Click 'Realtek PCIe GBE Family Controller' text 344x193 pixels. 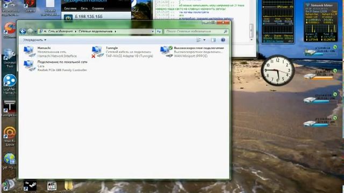point(62,70)
